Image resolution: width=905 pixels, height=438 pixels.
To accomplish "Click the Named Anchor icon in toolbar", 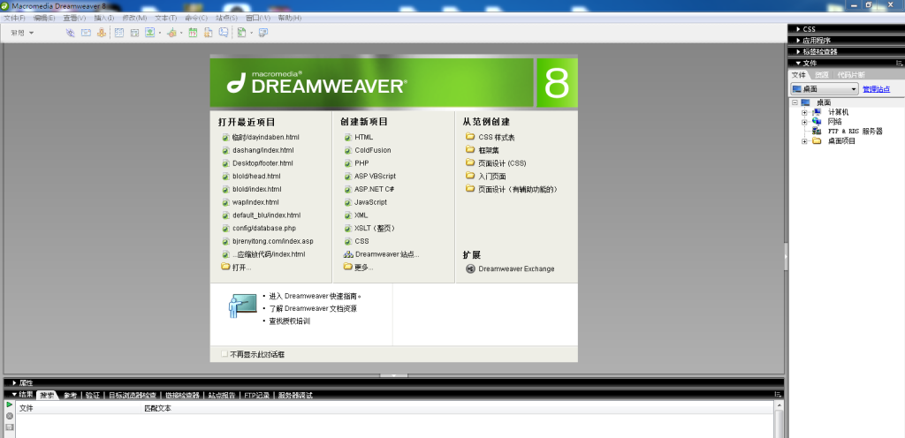I will [x=102, y=33].
